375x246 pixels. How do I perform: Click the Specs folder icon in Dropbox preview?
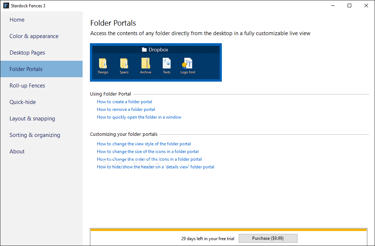[x=124, y=63]
